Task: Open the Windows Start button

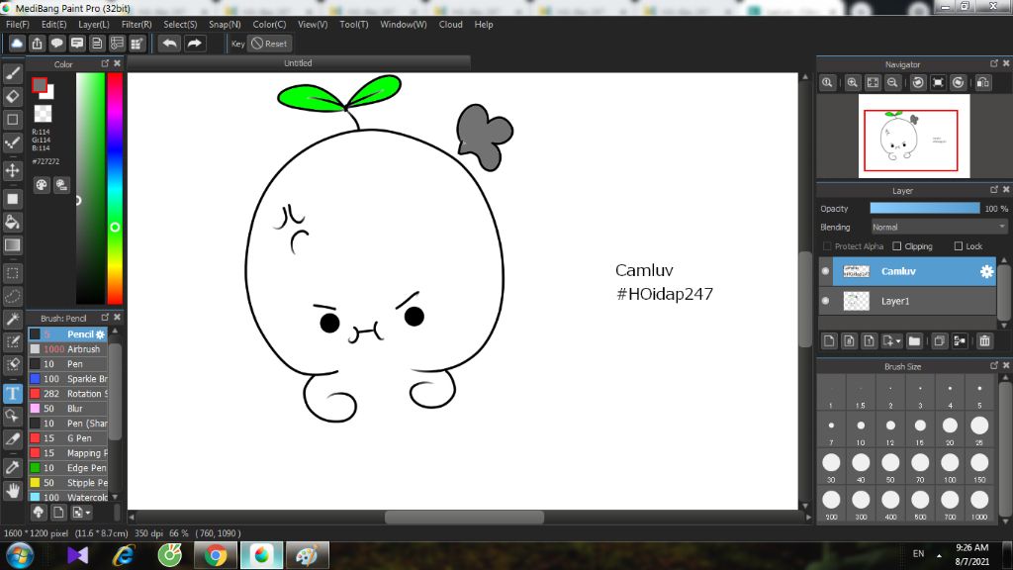Action: click(20, 555)
